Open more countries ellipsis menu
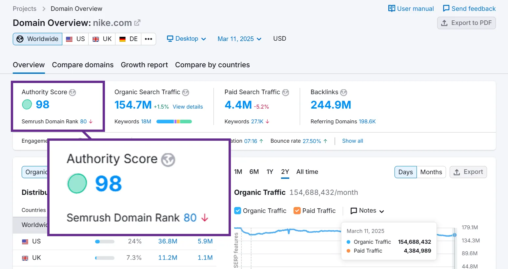The image size is (508, 269). (x=149, y=39)
